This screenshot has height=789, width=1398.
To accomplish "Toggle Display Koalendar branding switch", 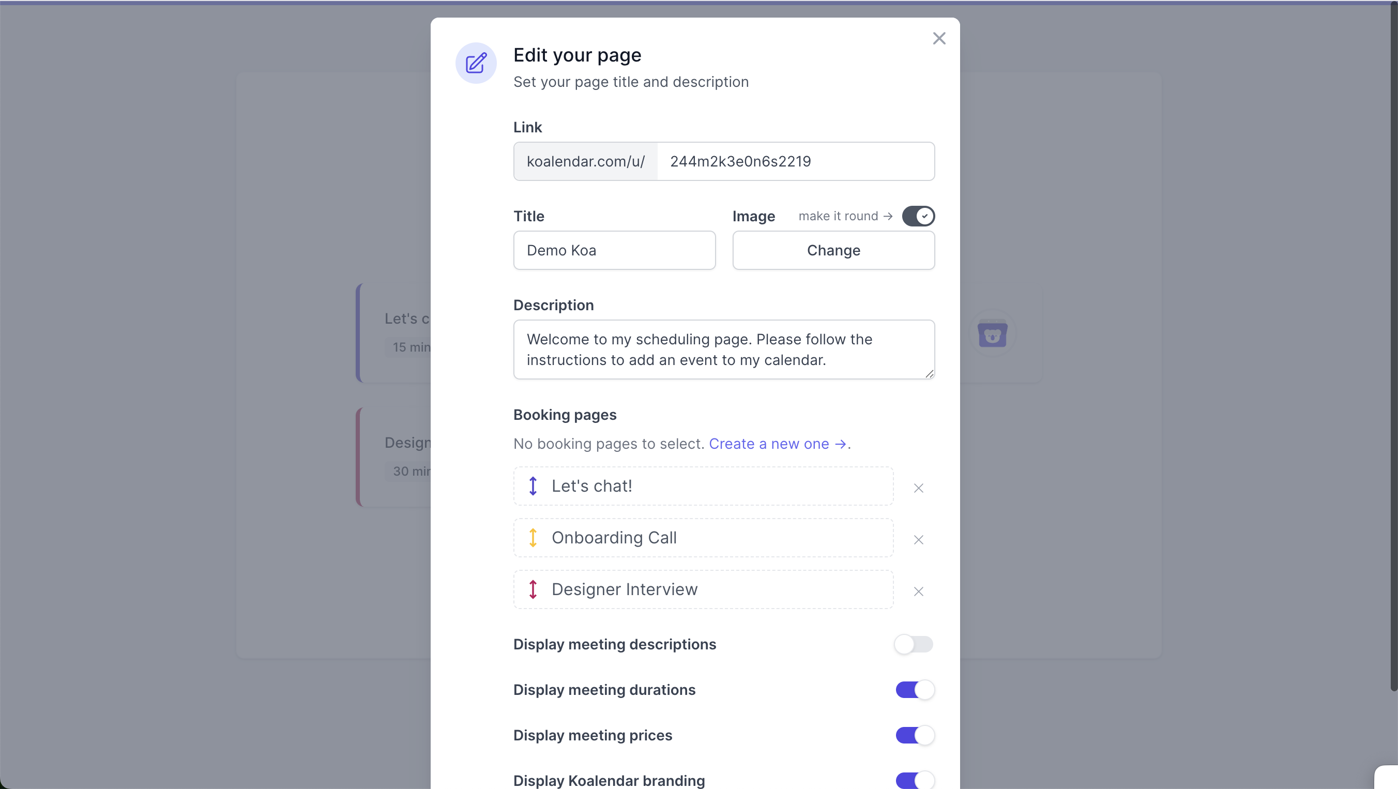I will pyautogui.click(x=915, y=780).
